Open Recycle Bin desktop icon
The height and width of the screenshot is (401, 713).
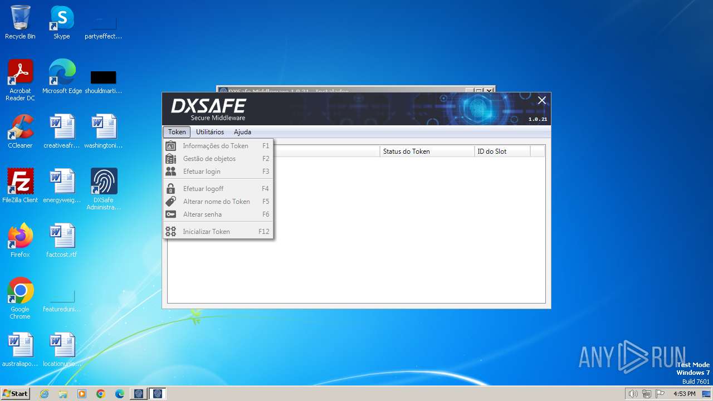click(20, 22)
